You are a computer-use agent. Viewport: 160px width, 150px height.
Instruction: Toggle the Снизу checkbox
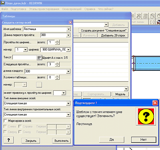point(20,132)
